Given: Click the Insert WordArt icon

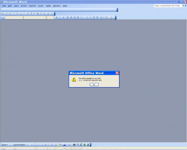Looking at the screenshot, I should (x=45, y=144).
